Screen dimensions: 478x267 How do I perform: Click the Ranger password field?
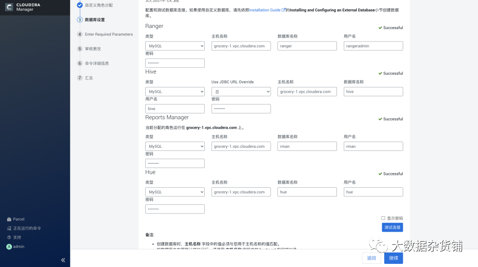point(175,63)
